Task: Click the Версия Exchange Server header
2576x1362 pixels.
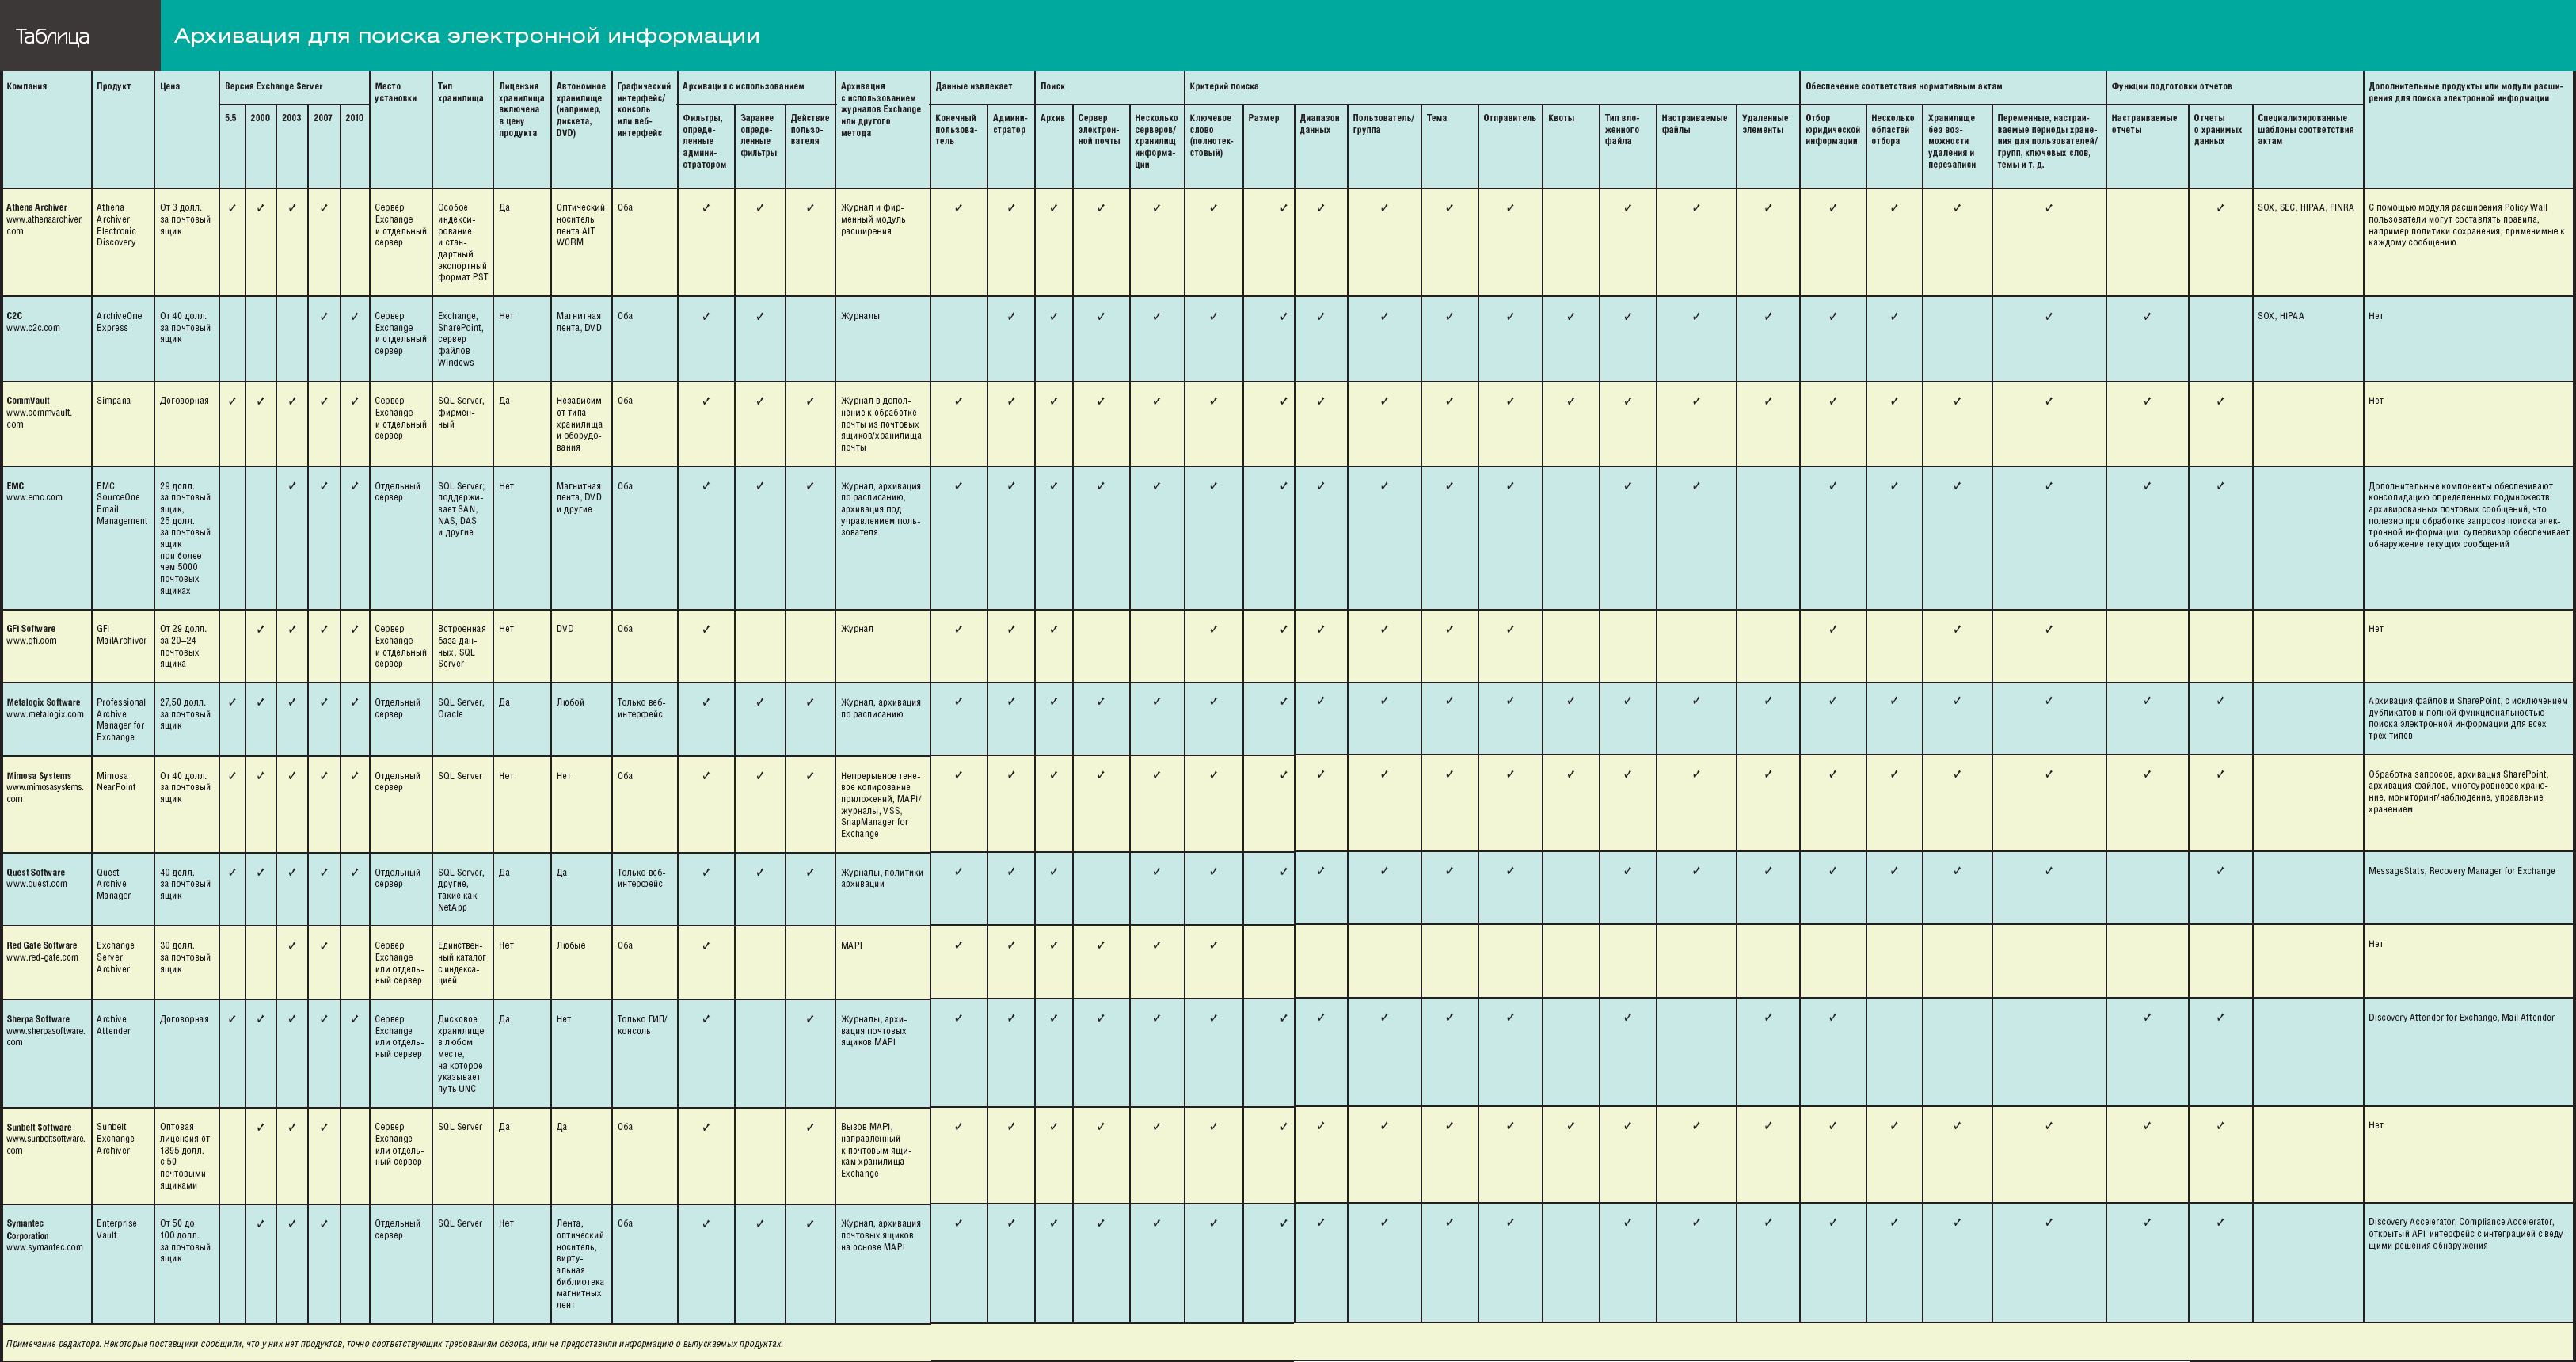Action: point(274,87)
